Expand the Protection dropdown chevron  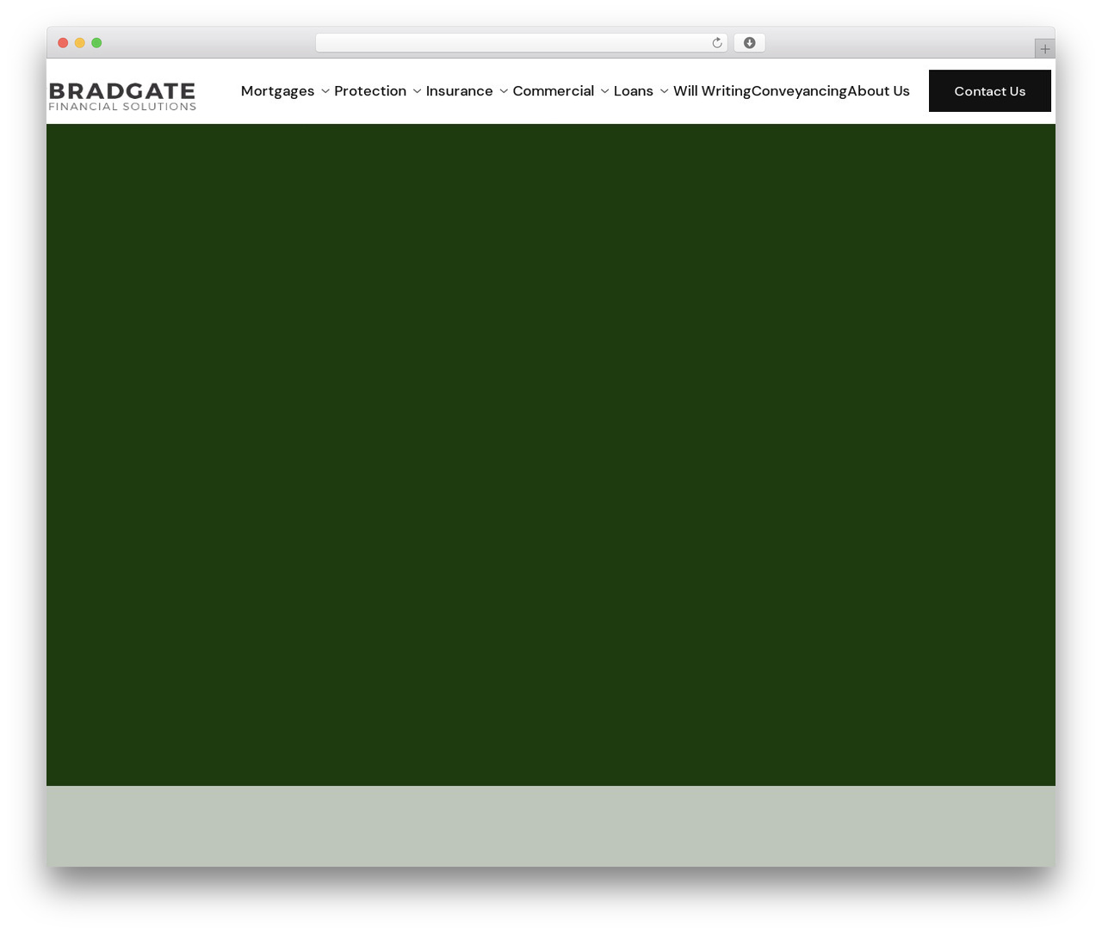(417, 91)
